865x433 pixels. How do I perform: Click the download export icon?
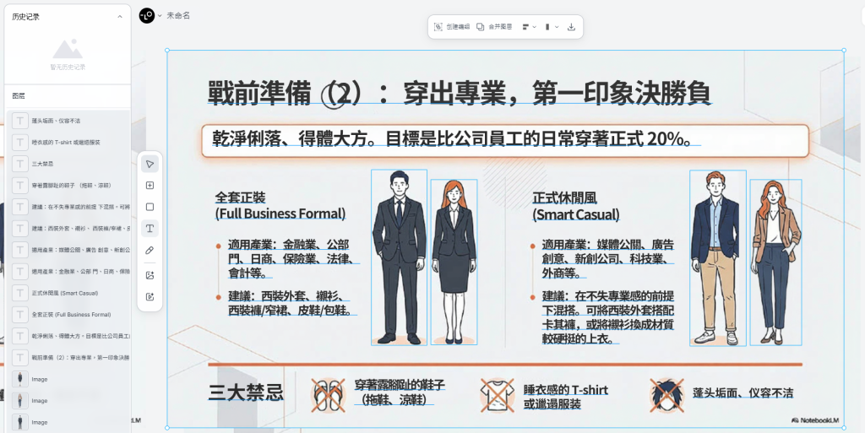point(571,26)
